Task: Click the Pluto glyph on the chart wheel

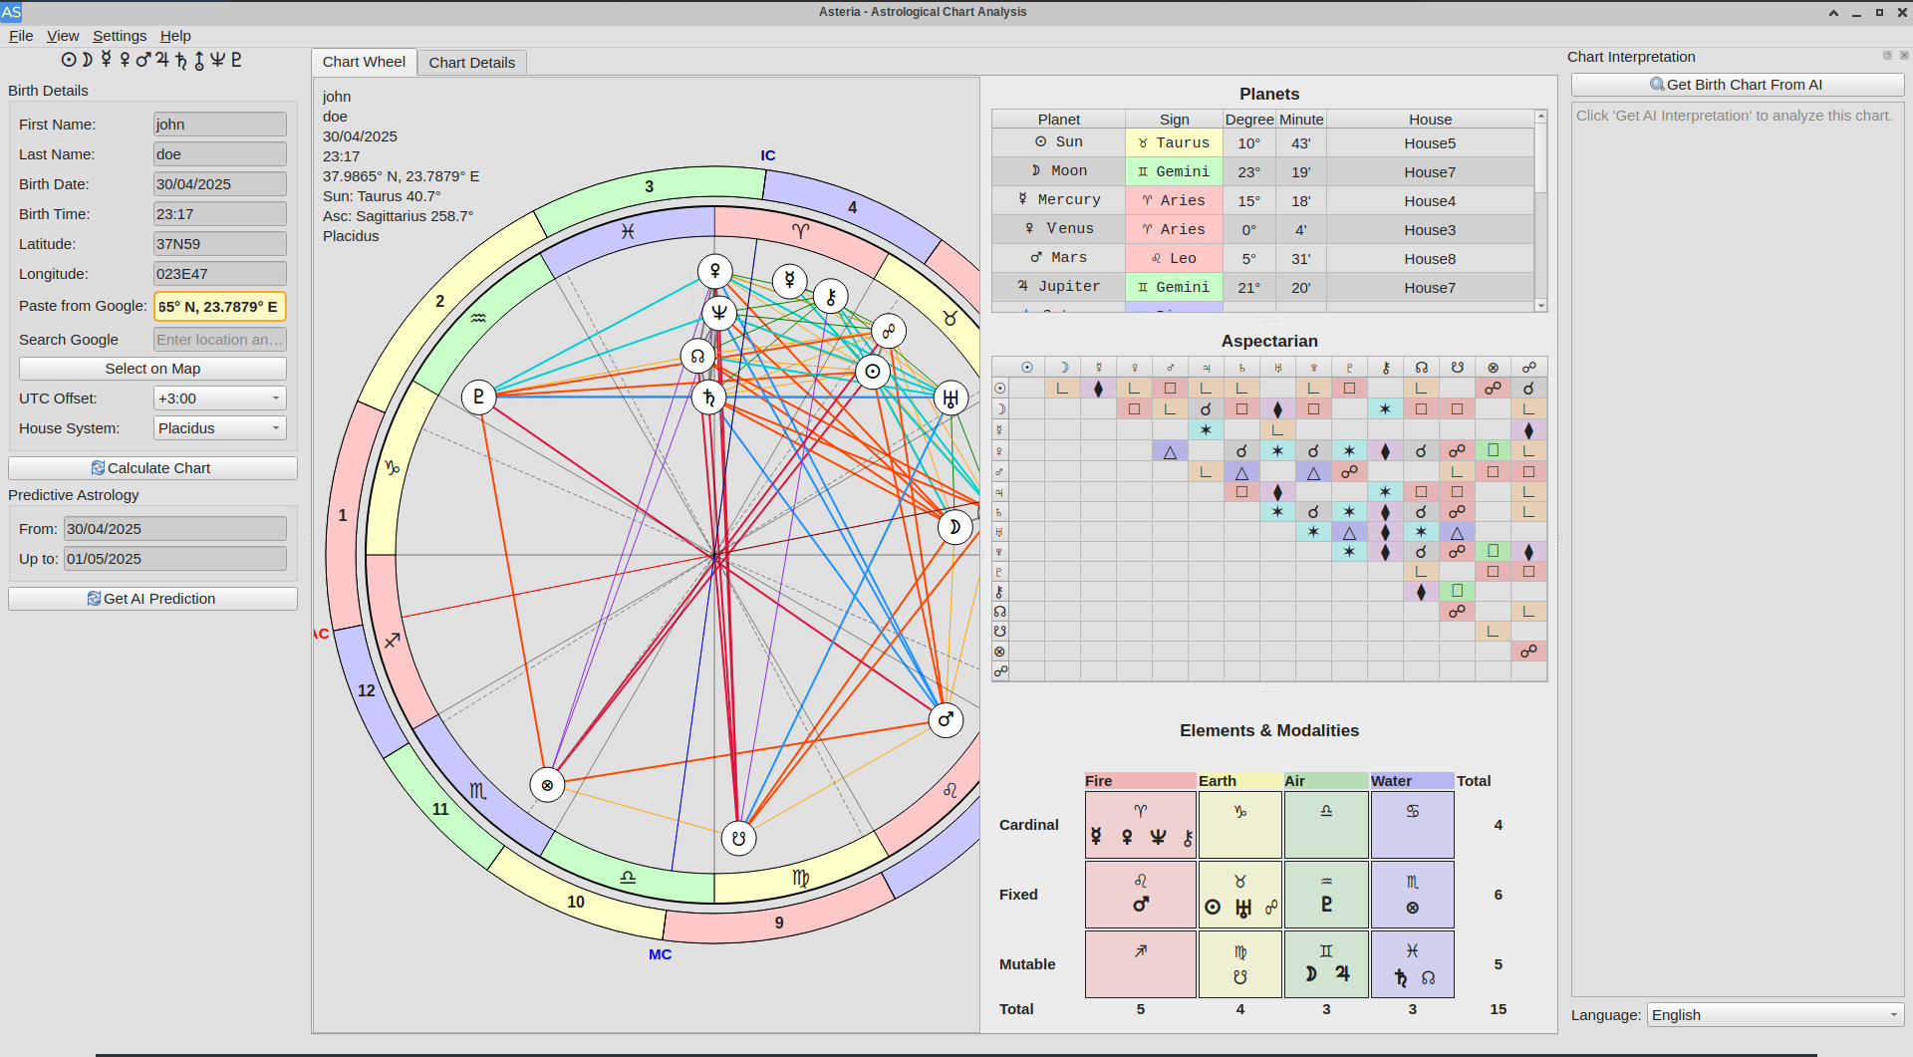Action: tap(479, 396)
